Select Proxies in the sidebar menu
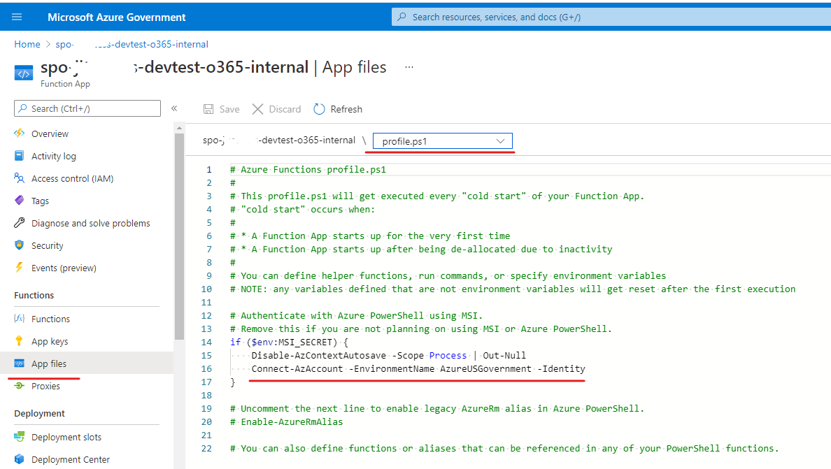831x469 pixels. (x=45, y=386)
